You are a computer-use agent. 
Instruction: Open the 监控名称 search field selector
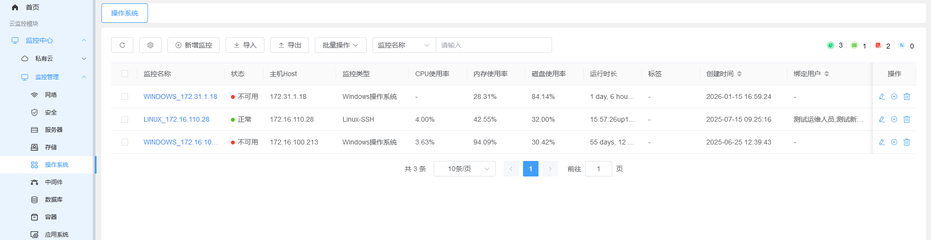tap(404, 45)
